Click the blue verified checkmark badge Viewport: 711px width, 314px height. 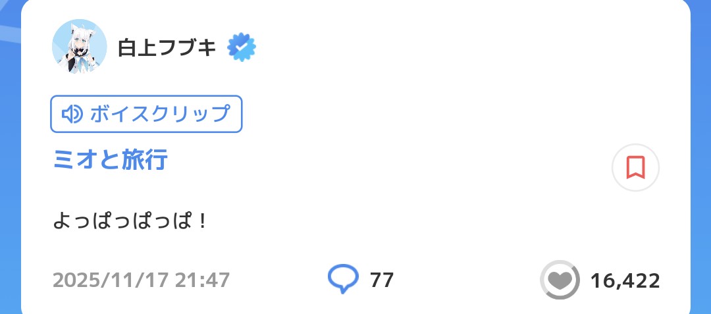242,47
